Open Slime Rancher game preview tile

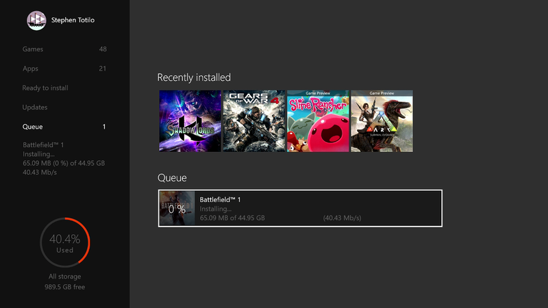tap(318, 121)
